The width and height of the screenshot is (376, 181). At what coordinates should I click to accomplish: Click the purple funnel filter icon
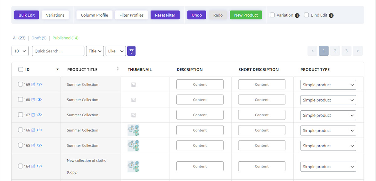coord(131,51)
